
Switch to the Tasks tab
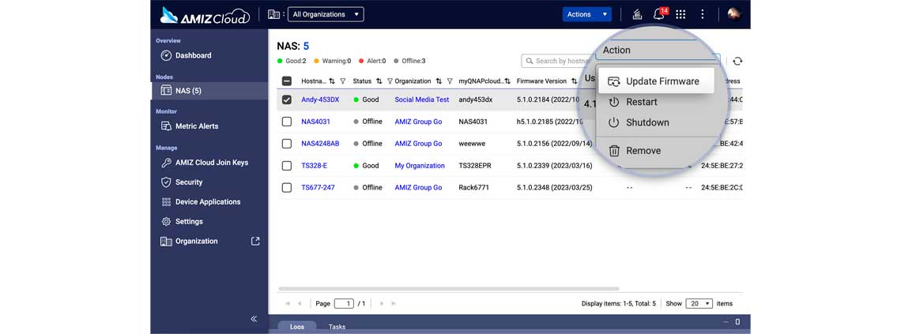pyautogui.click(x=337, y=327)
